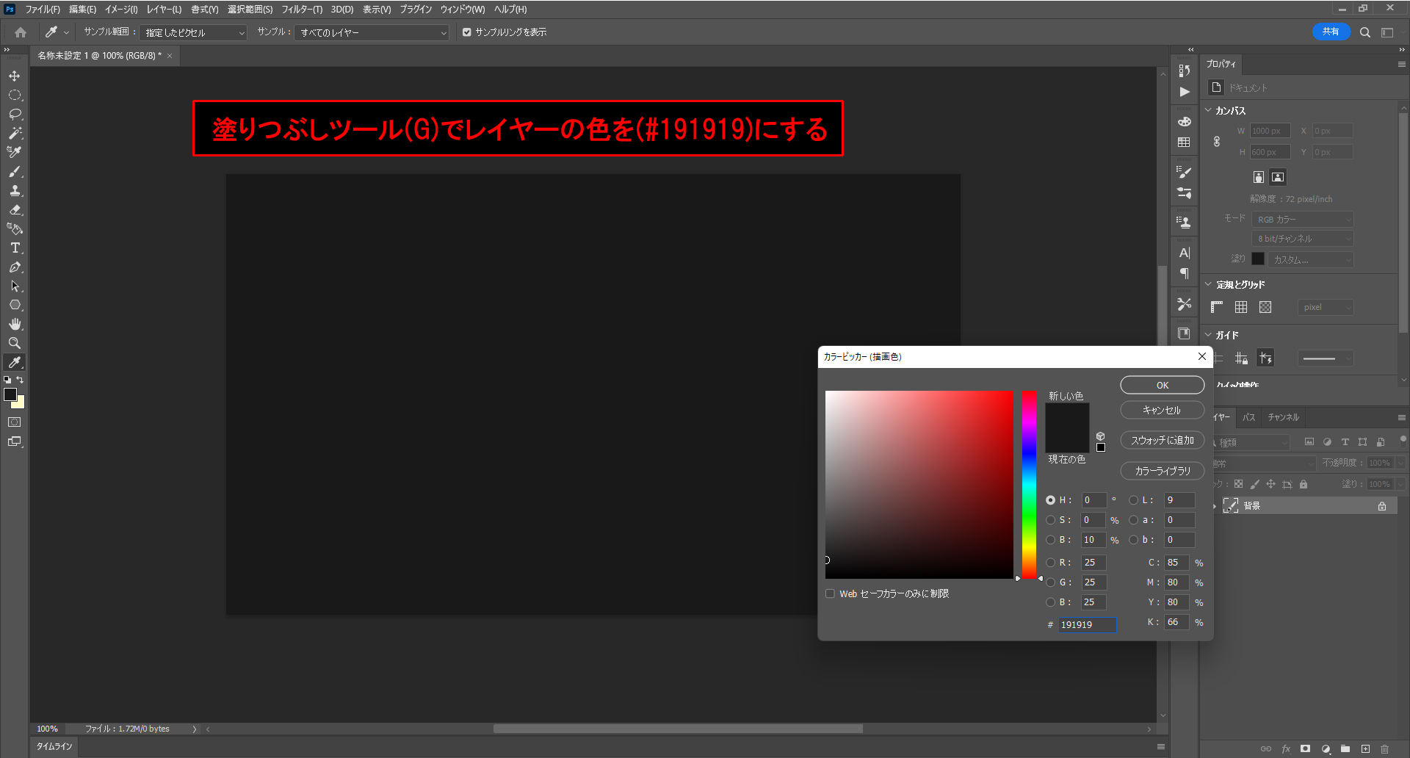The height and width of the screenshot is (758, 1410).
Task: Open the フィルター(T) menu
Action: (x=302, y=10)
